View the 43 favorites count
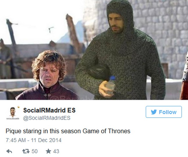Screen dimensions: 188x157 [56, 151]
